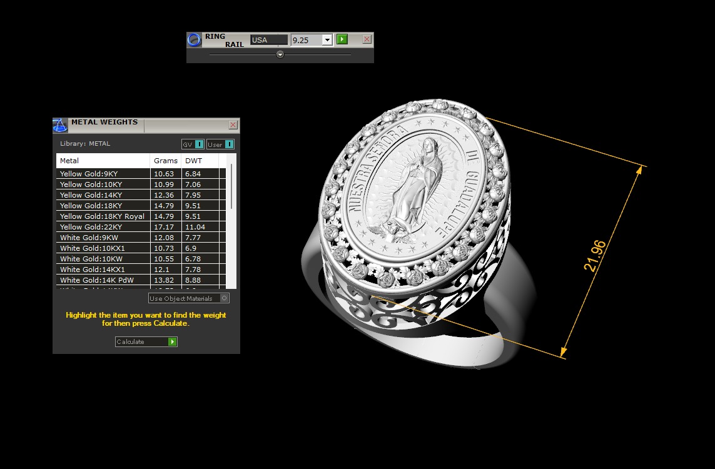Select the White Gold:10KW row
Image resolution: width=715 pixels, height=469 pixels.
(x=141, y=258)
